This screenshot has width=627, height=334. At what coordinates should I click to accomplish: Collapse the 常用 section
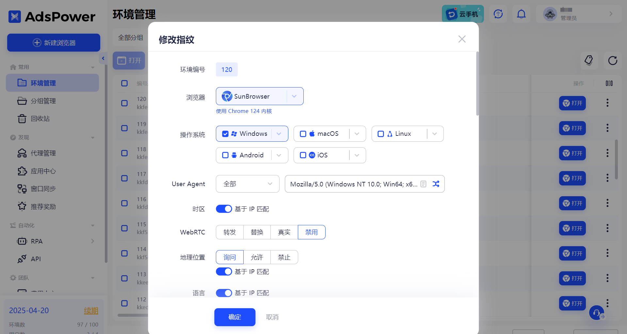tap(93, 67)
